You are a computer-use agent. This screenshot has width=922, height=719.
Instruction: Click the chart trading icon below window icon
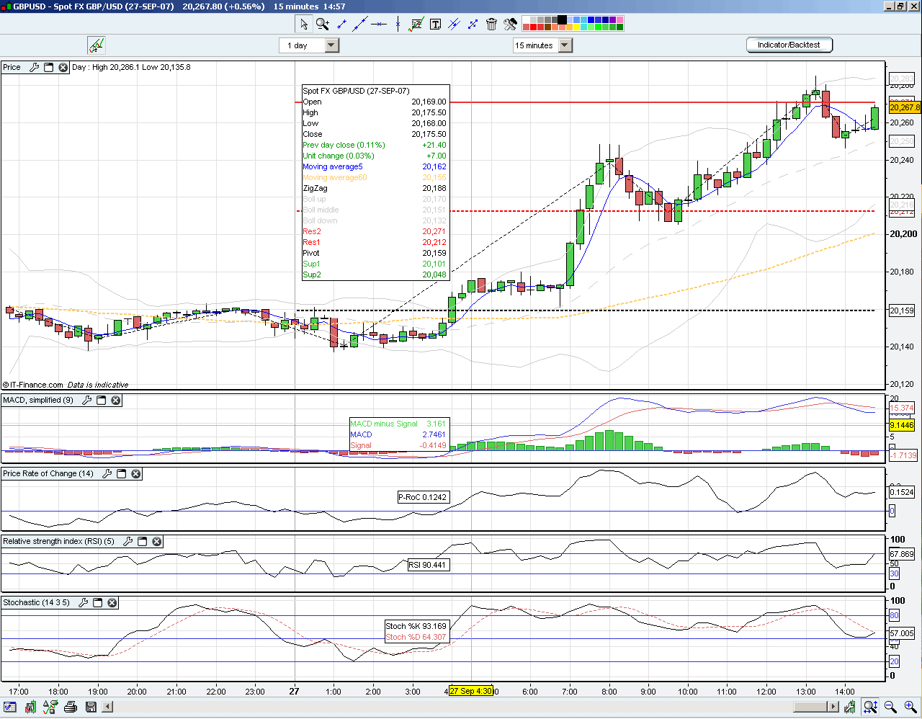point(97,45)
